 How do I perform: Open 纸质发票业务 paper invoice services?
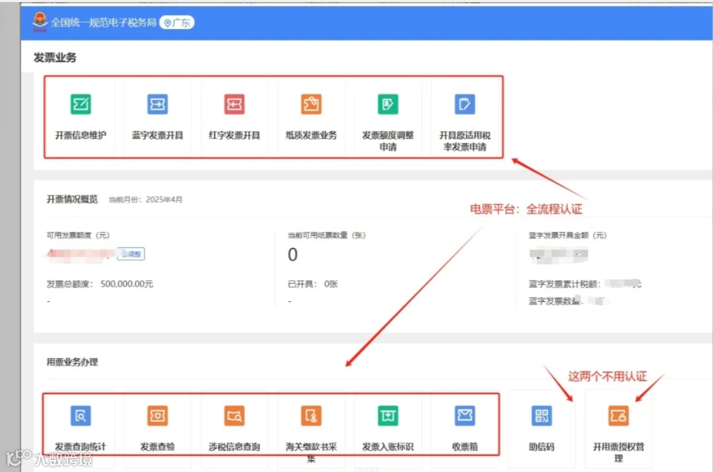(311, 117)
